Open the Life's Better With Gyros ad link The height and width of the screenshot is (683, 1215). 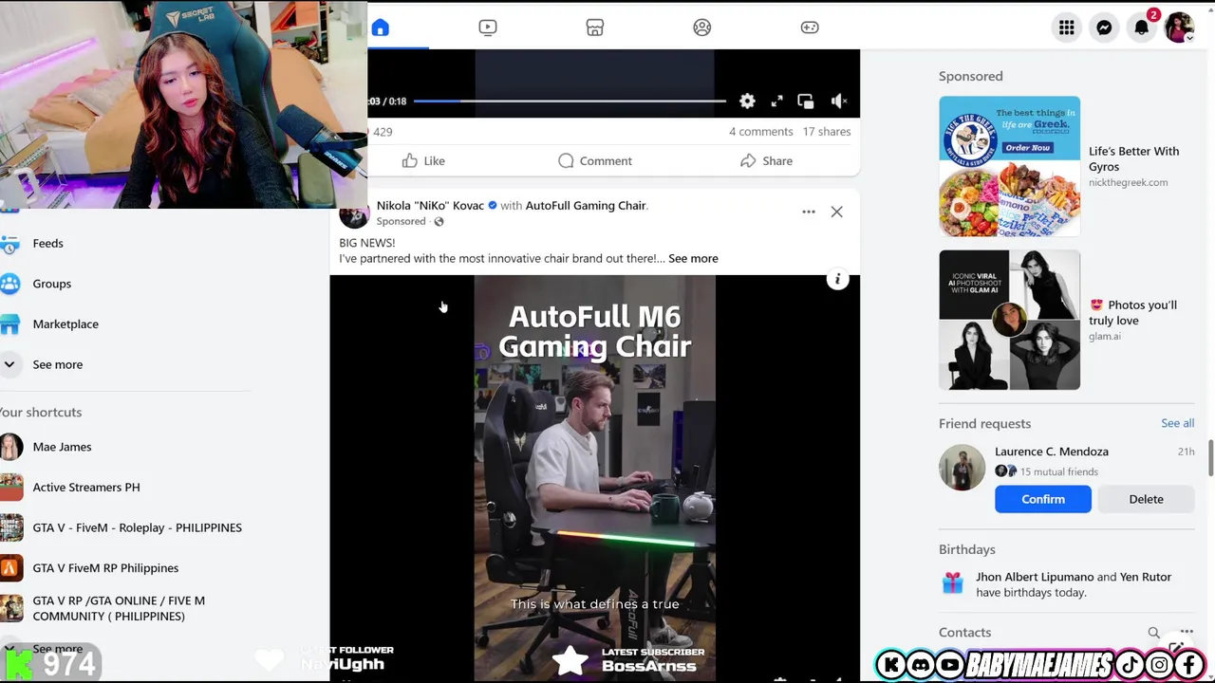pos(1133,158)
